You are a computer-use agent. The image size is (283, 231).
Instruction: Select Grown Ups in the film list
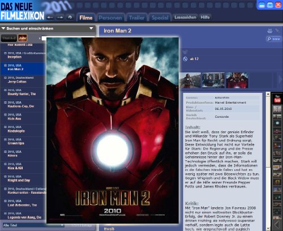[23, 142]
